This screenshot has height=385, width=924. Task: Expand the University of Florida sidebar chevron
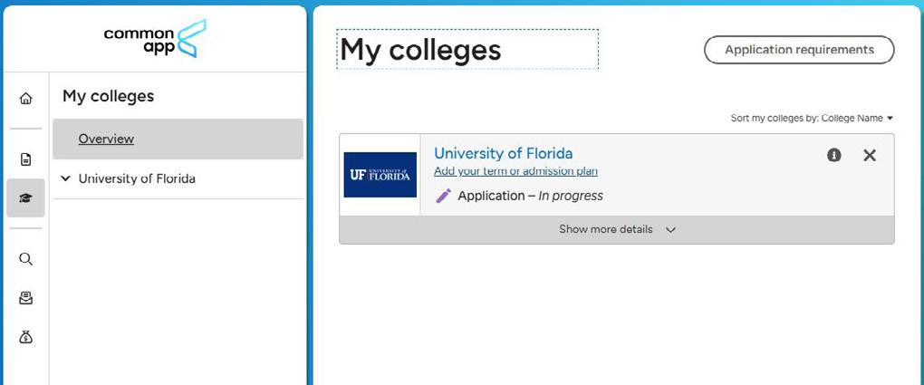[x=65, y=178]
